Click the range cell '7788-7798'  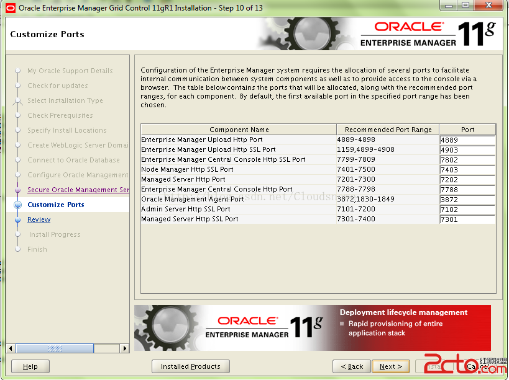coord(356,189)
